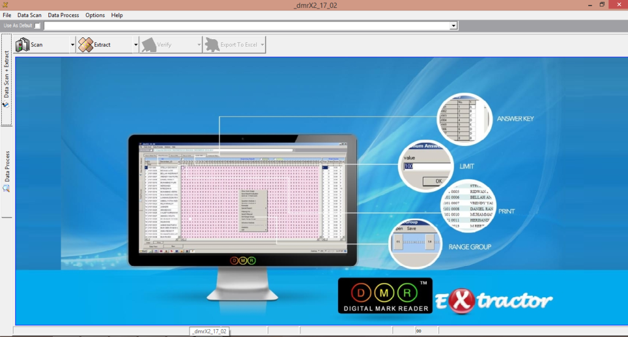Open the Data Scan menu
628x337 pixels.
click(x=29, y=15)
